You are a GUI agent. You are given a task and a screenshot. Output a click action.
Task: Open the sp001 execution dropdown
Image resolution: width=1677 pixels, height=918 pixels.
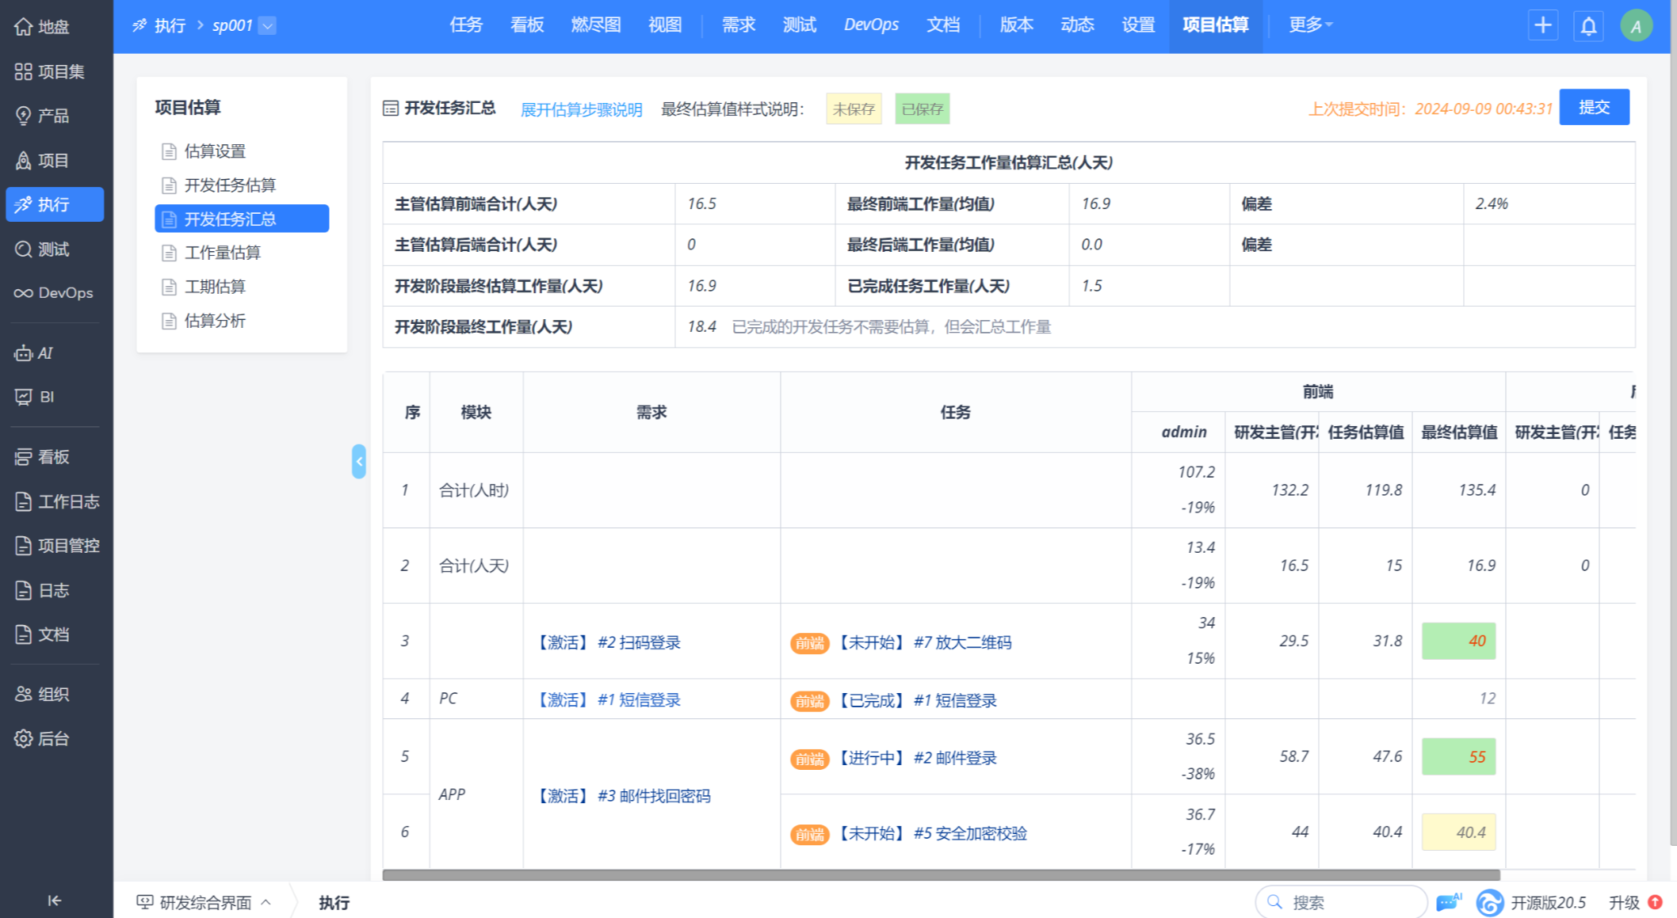268,26
